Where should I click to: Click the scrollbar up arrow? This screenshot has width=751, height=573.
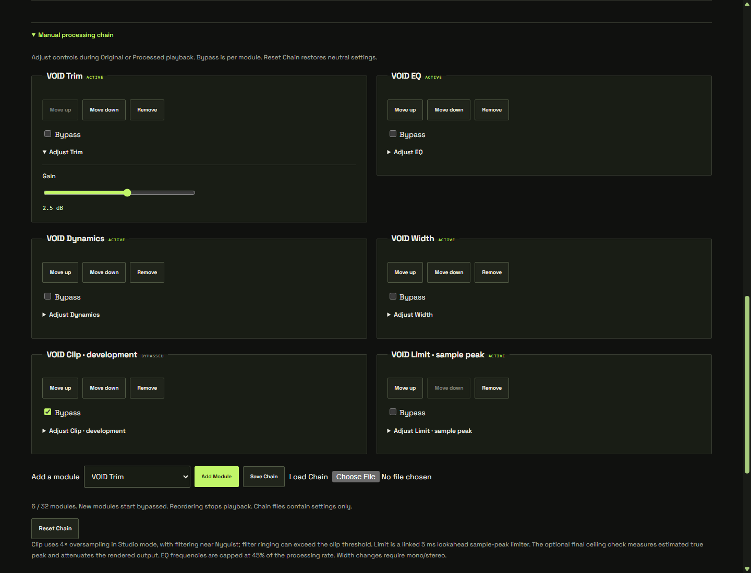click(747, 4)
